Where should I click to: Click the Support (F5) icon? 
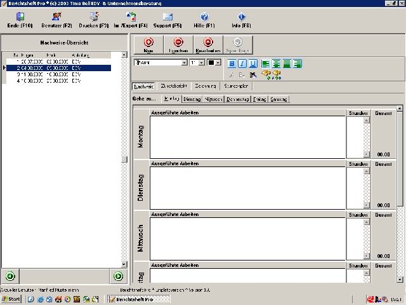tap(167, 17)
